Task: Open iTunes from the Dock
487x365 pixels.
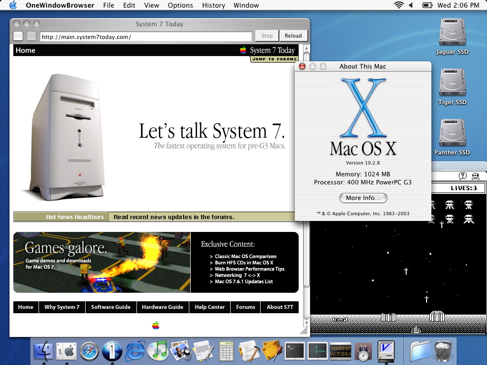Action: click(158, 351)
